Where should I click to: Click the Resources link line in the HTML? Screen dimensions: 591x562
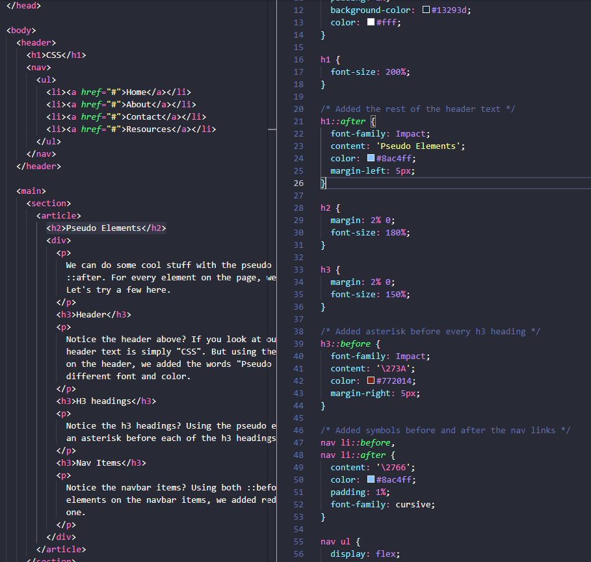point(131,129)
